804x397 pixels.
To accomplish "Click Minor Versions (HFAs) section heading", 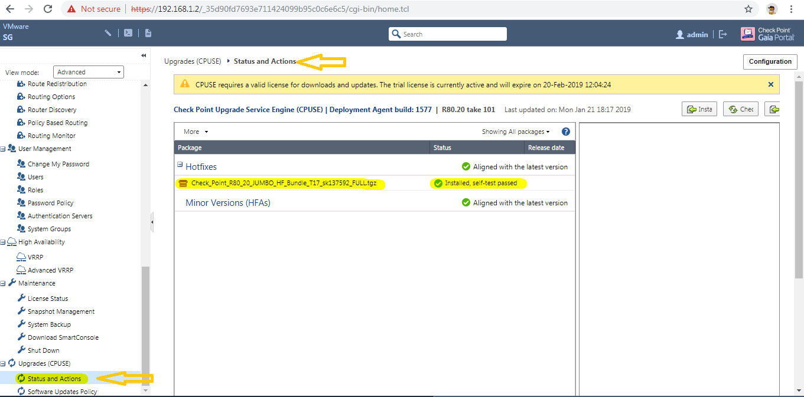I will tap(228, 202).
